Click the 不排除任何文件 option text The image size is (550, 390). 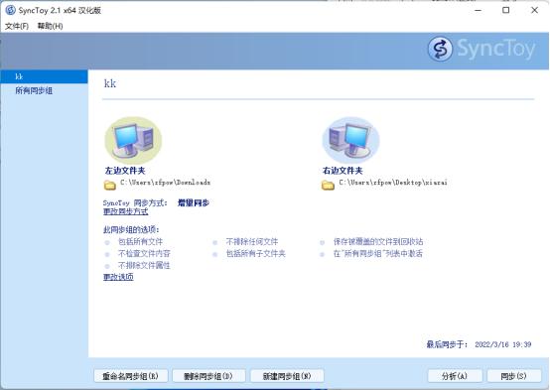tap(252, 242)
